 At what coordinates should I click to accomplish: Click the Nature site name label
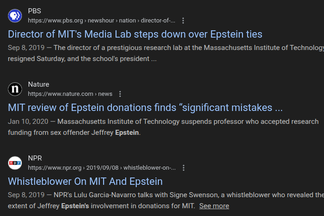click(39, 84)
